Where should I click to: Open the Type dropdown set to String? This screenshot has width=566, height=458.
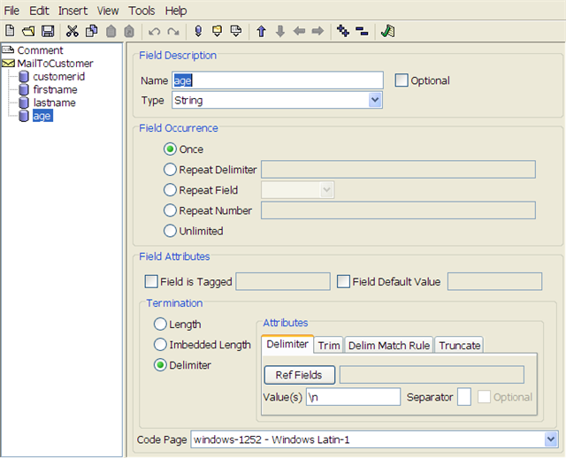point(375,101)
